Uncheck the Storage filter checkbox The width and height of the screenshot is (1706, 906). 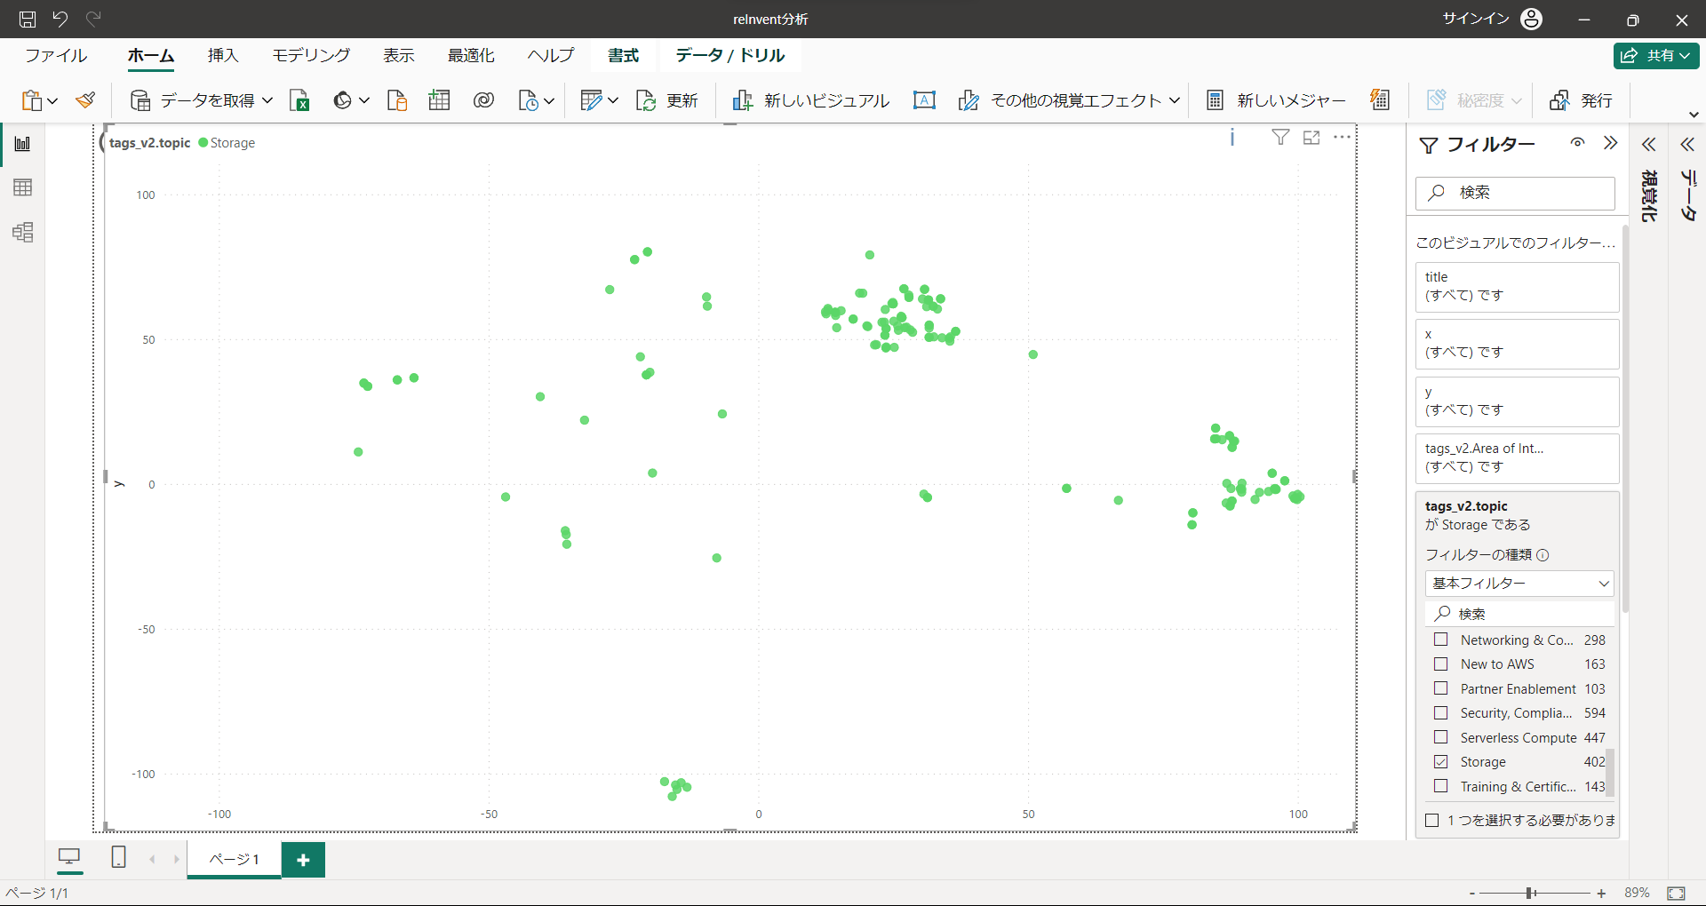1441,762
